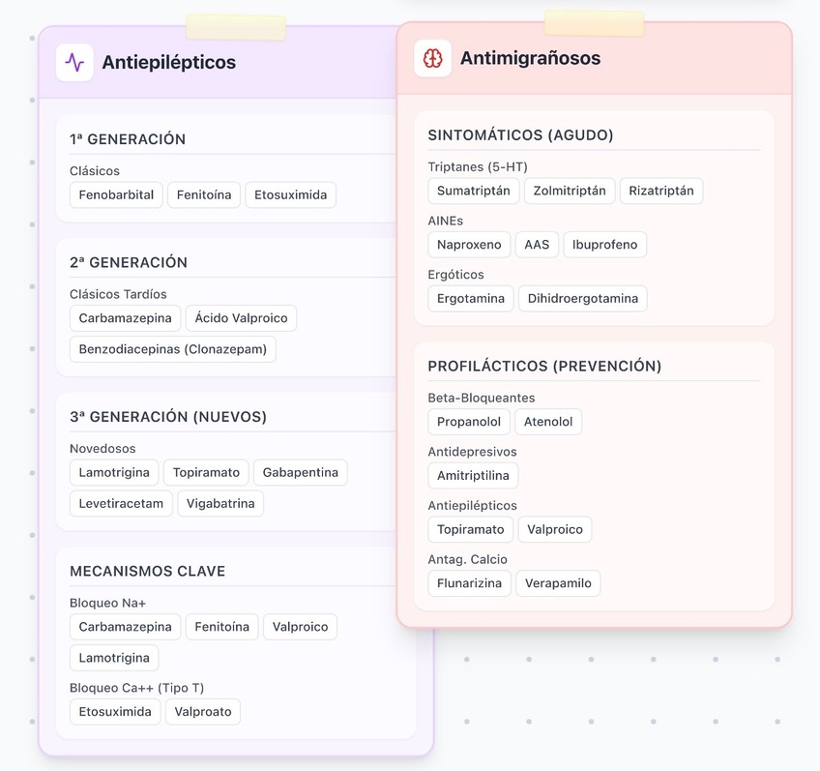Click Valproico chip under Profilácticos Antiepilépticos
This screenshot has height=771, width=820.
[555, 529]
